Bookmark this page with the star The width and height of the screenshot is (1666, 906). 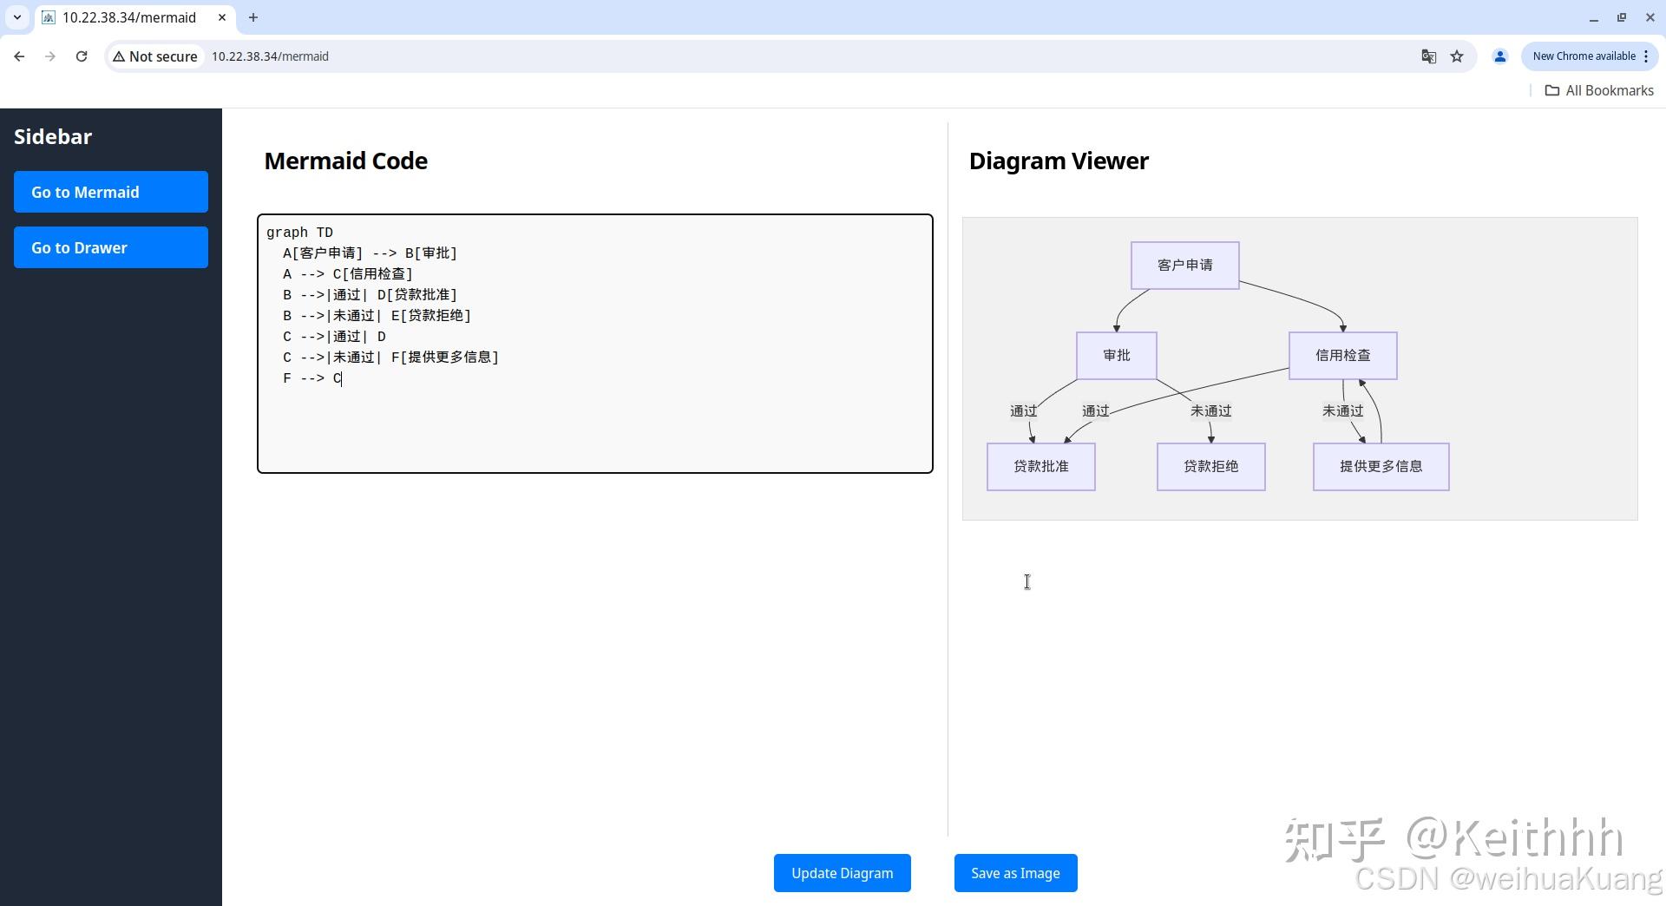click(x=1457, y=56)
